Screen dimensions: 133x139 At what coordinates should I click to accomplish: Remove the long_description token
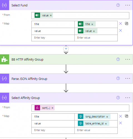click(x=107, y=117)
